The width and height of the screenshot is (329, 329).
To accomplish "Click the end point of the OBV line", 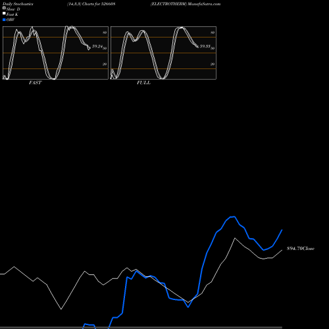I will [x=282, y=230].
